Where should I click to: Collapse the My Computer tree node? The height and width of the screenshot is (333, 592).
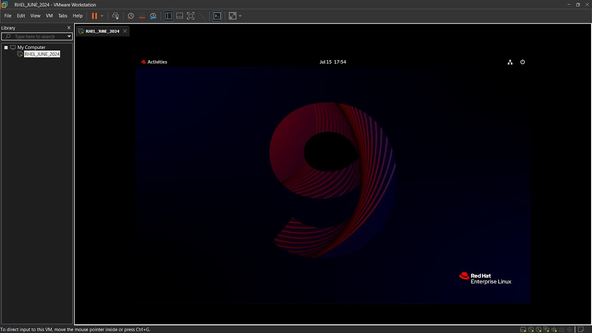[6, 48]
